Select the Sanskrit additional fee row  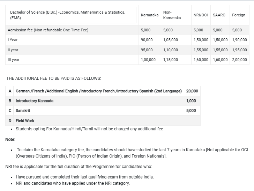[x=23, y=110]
